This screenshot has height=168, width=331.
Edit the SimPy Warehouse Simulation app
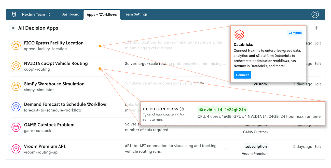[318, 84]
